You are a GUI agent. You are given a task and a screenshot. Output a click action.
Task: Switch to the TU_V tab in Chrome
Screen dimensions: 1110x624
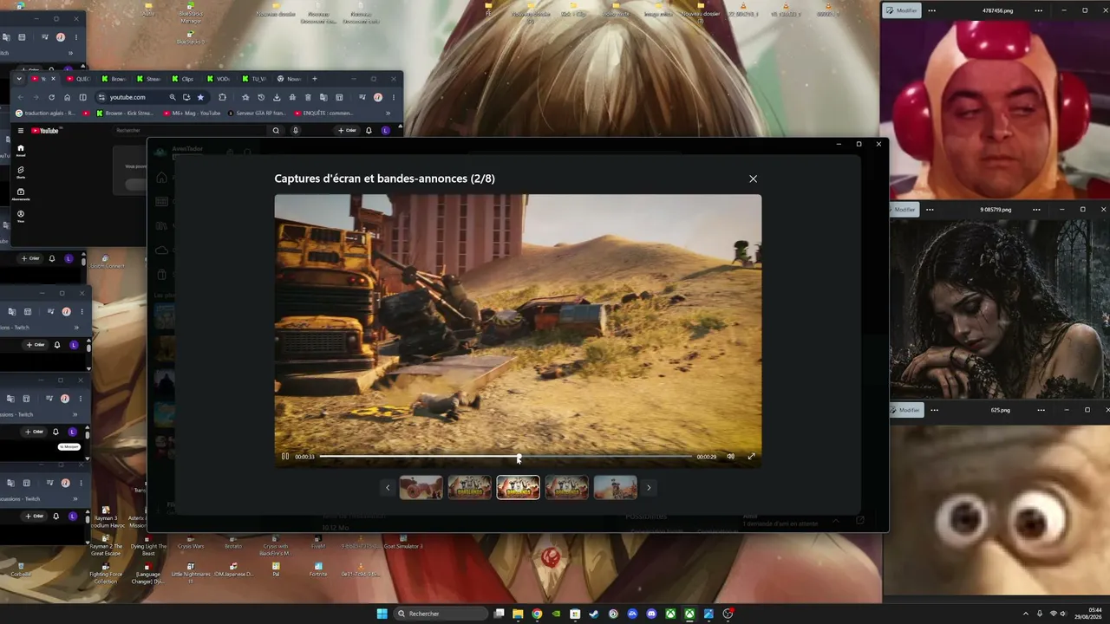pos(254,79)
